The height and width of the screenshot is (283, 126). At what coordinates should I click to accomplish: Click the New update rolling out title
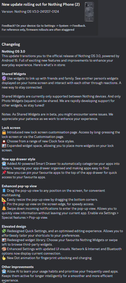[x=41, y=4]
